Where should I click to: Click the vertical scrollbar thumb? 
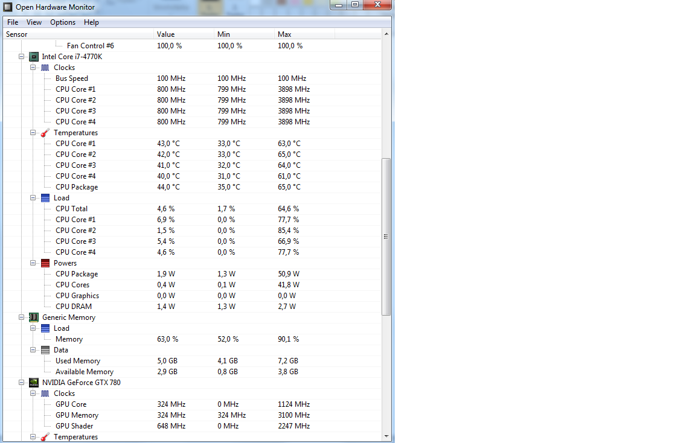[x=386, y=237]
